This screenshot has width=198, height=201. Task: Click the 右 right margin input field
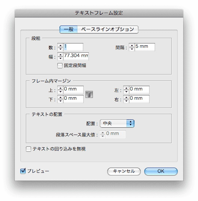click(x=139, y=99)
